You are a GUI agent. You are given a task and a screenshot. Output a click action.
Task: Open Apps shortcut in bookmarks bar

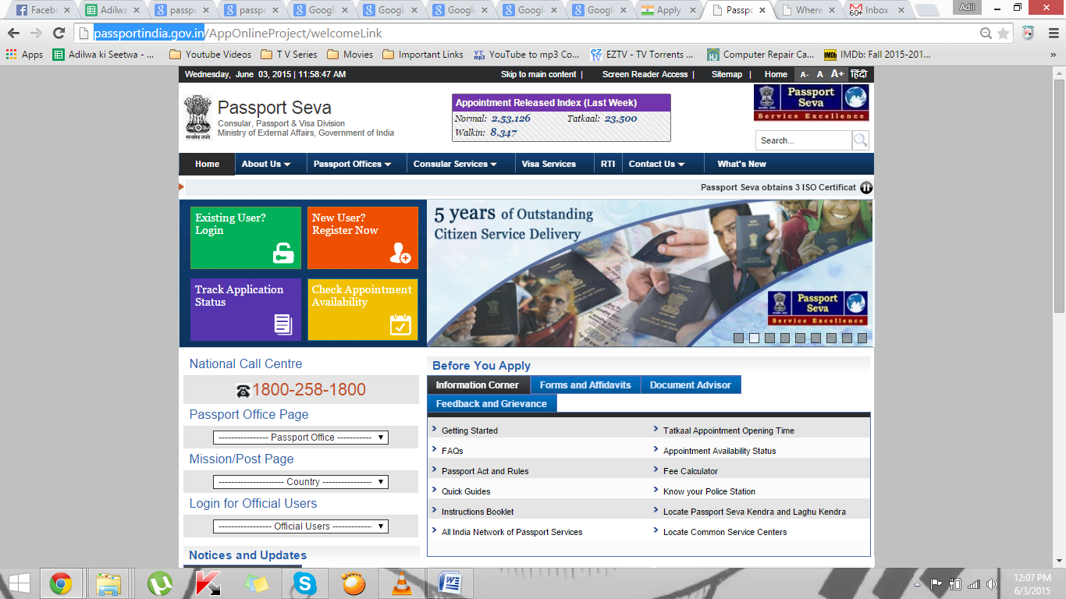(x=24, y=55)
